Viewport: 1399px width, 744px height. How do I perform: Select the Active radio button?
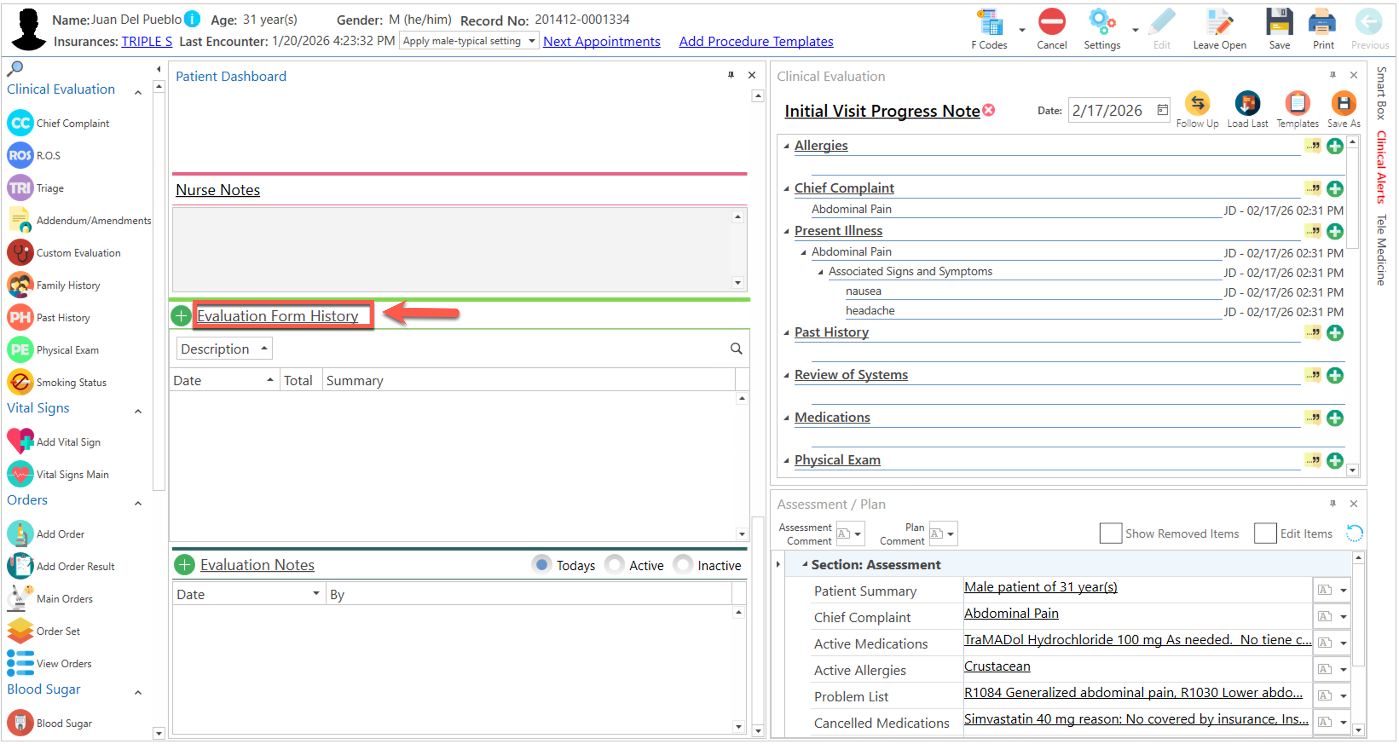coord(614,565)
